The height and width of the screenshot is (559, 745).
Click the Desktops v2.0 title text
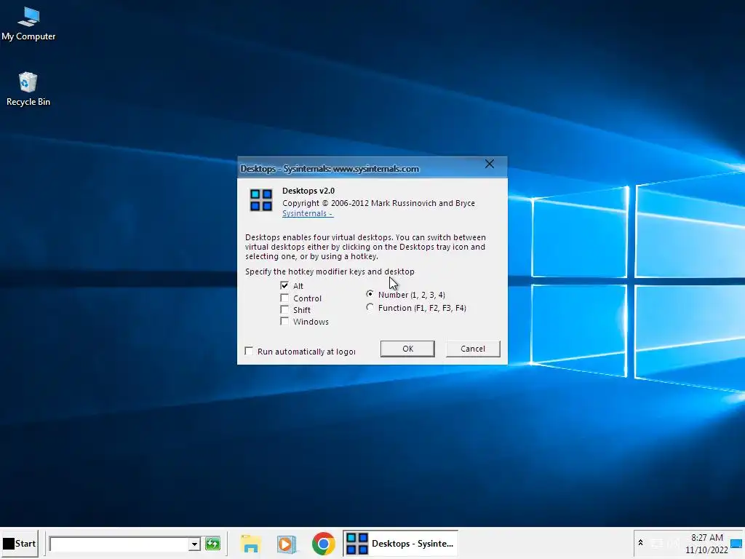coord(308,191)
